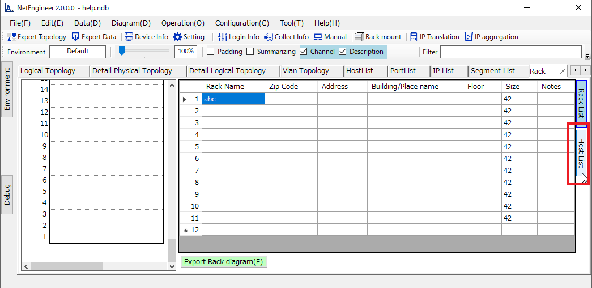Open the IP aggregation tool
The width and height of the screenshot is (592, 288).
point(469,37)
